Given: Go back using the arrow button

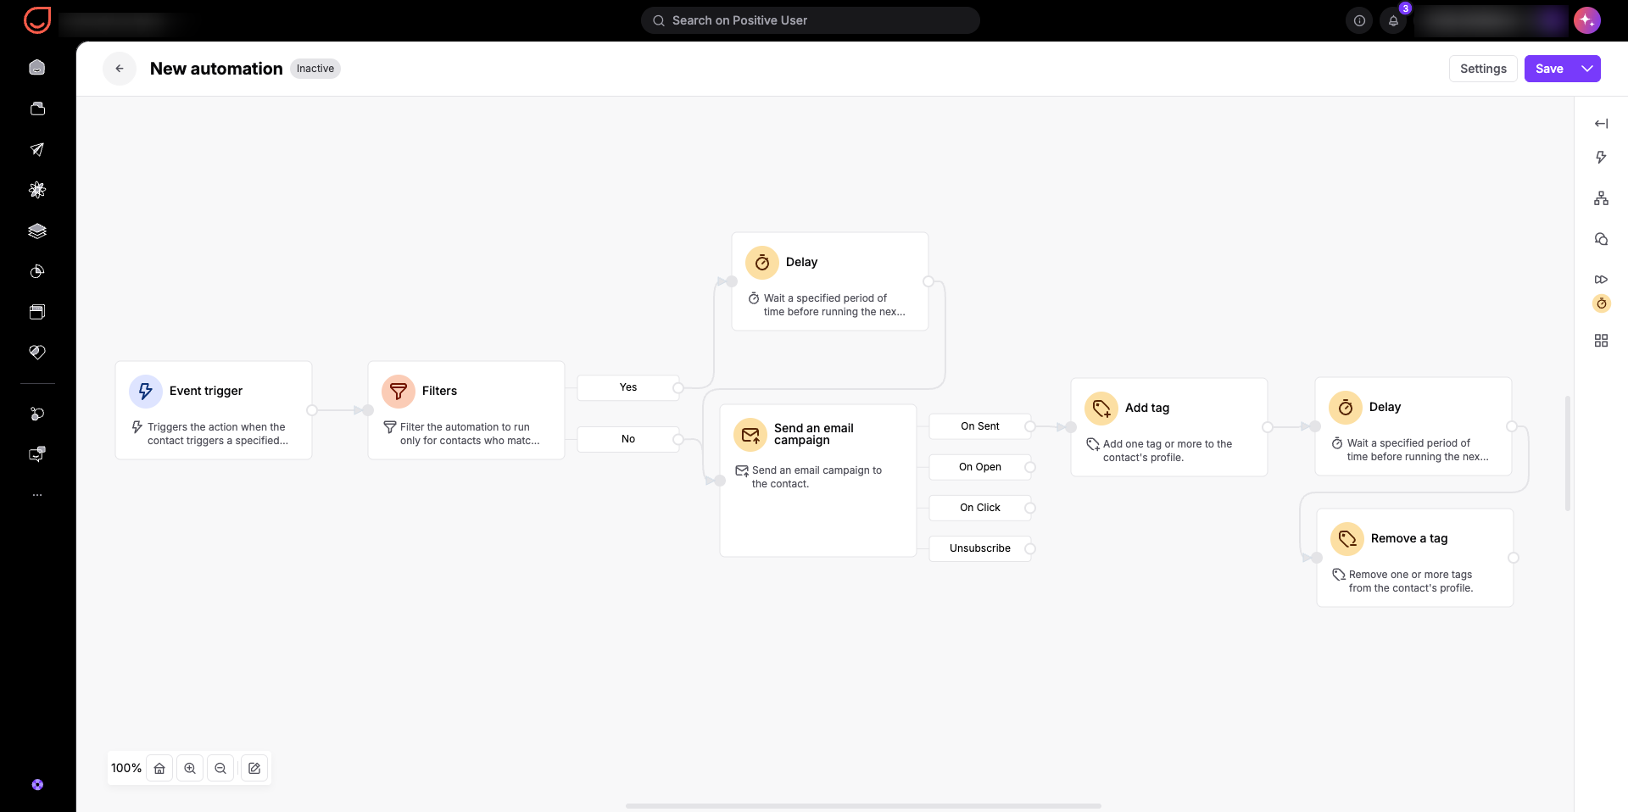Looking at the screenshot, I should click(x=120, y=69).
